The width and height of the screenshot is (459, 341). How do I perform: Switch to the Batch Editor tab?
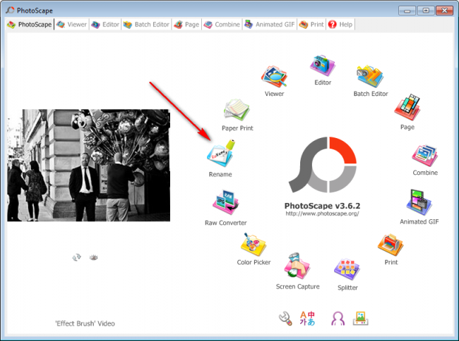[x=146, y=25]
